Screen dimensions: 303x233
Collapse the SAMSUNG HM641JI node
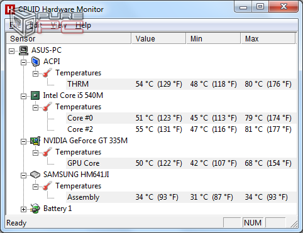click(23, 175)
